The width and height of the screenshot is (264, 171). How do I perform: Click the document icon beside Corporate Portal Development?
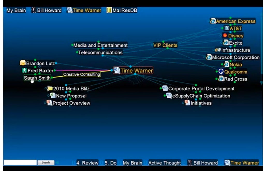click(x=165, y=88)
